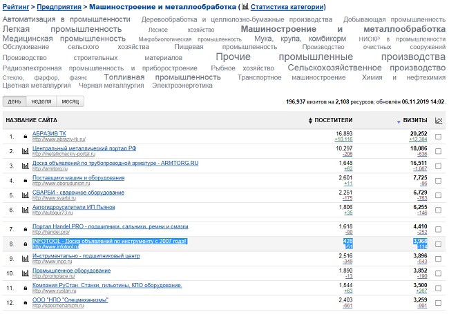Tick checkbox for Портал Handel.PRO row
449x314 pixels.
click(x=438, y=229)
